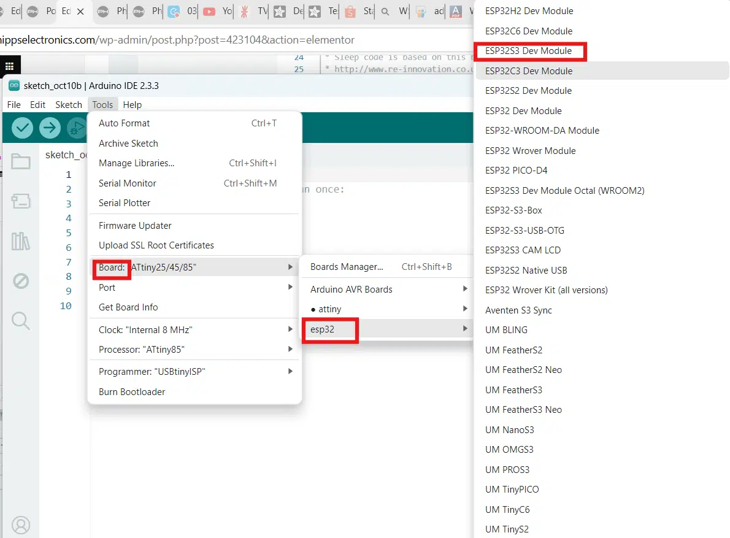Expand the Board submenu
The image size is (730, 538).
194,267
